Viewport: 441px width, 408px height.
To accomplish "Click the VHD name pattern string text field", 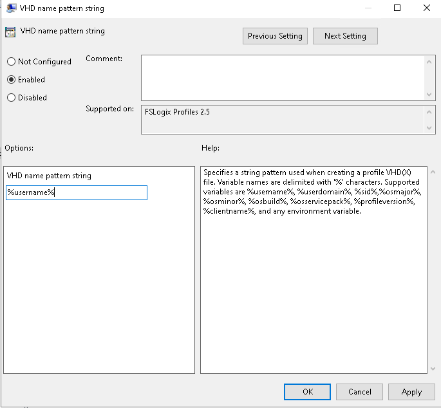I will click(77, 192).
